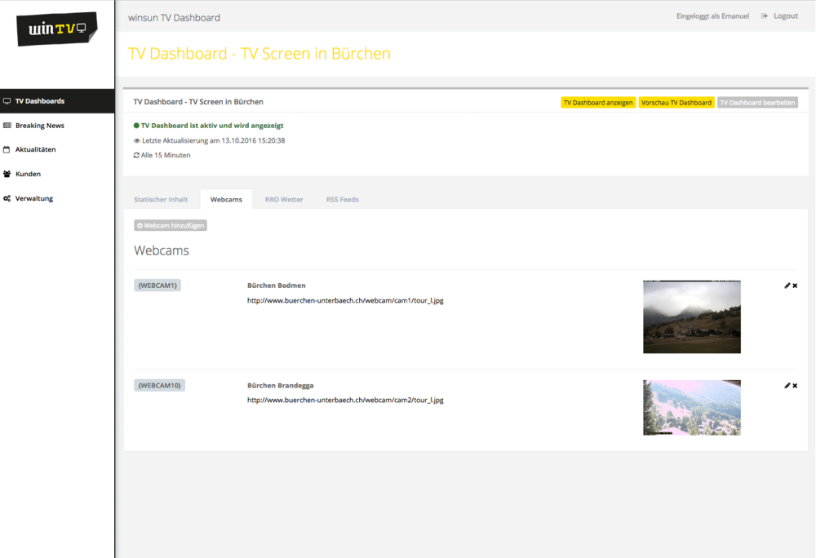Viewport: 816px width, 558px height.
Task: Click the pencil edit icon for Bürchen Bodmen
Action: [x=787, y=286]
